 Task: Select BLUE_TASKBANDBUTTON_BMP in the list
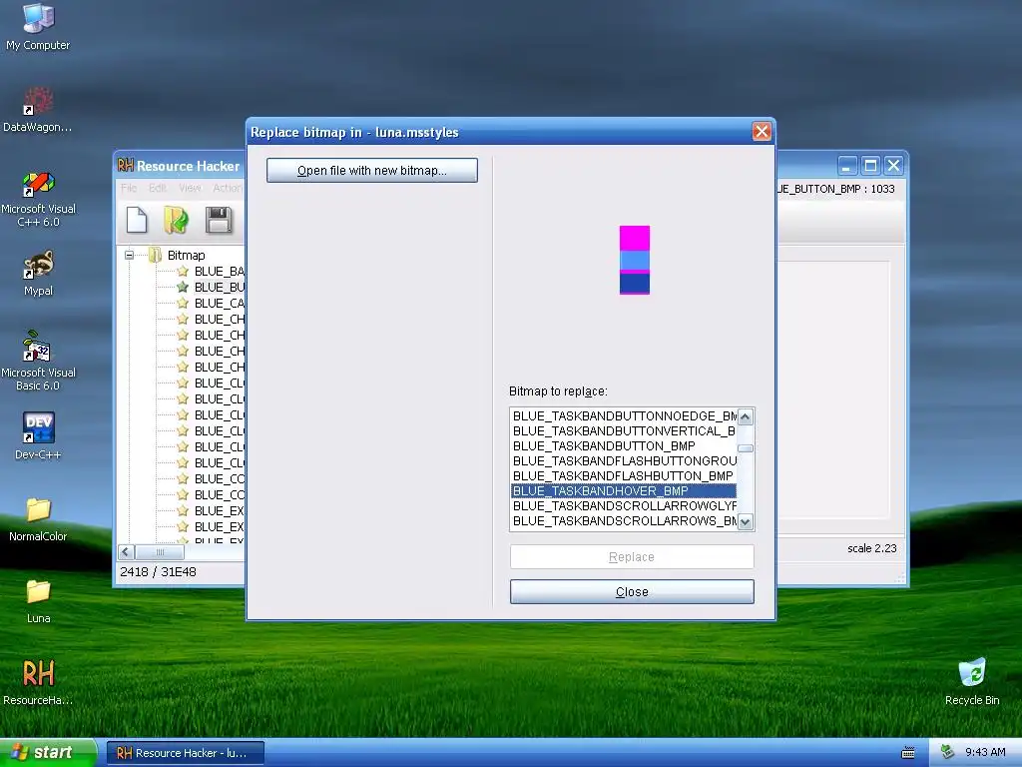pos(624,445)
